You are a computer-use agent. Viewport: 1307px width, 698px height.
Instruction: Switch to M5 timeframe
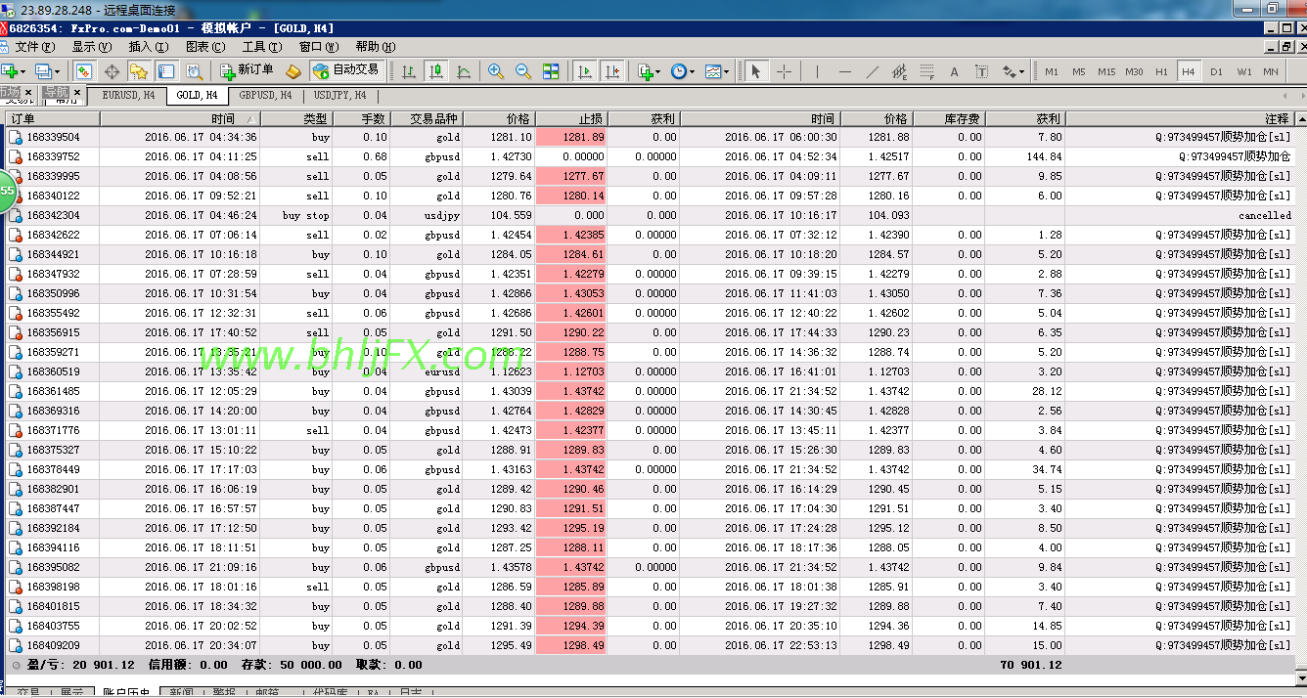pyautogui.click(x=1078, y=71)
